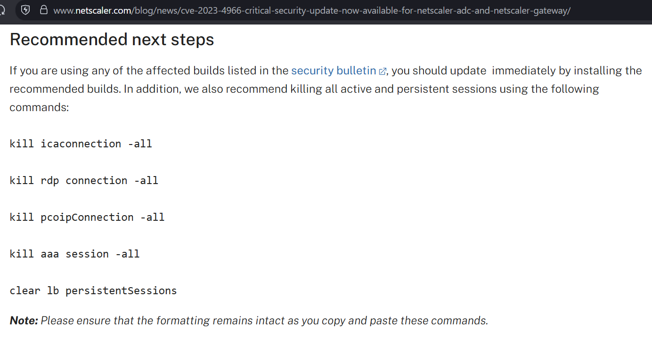
Task: Click the word commands: ending the paragraph
Action: click(39, 107)
